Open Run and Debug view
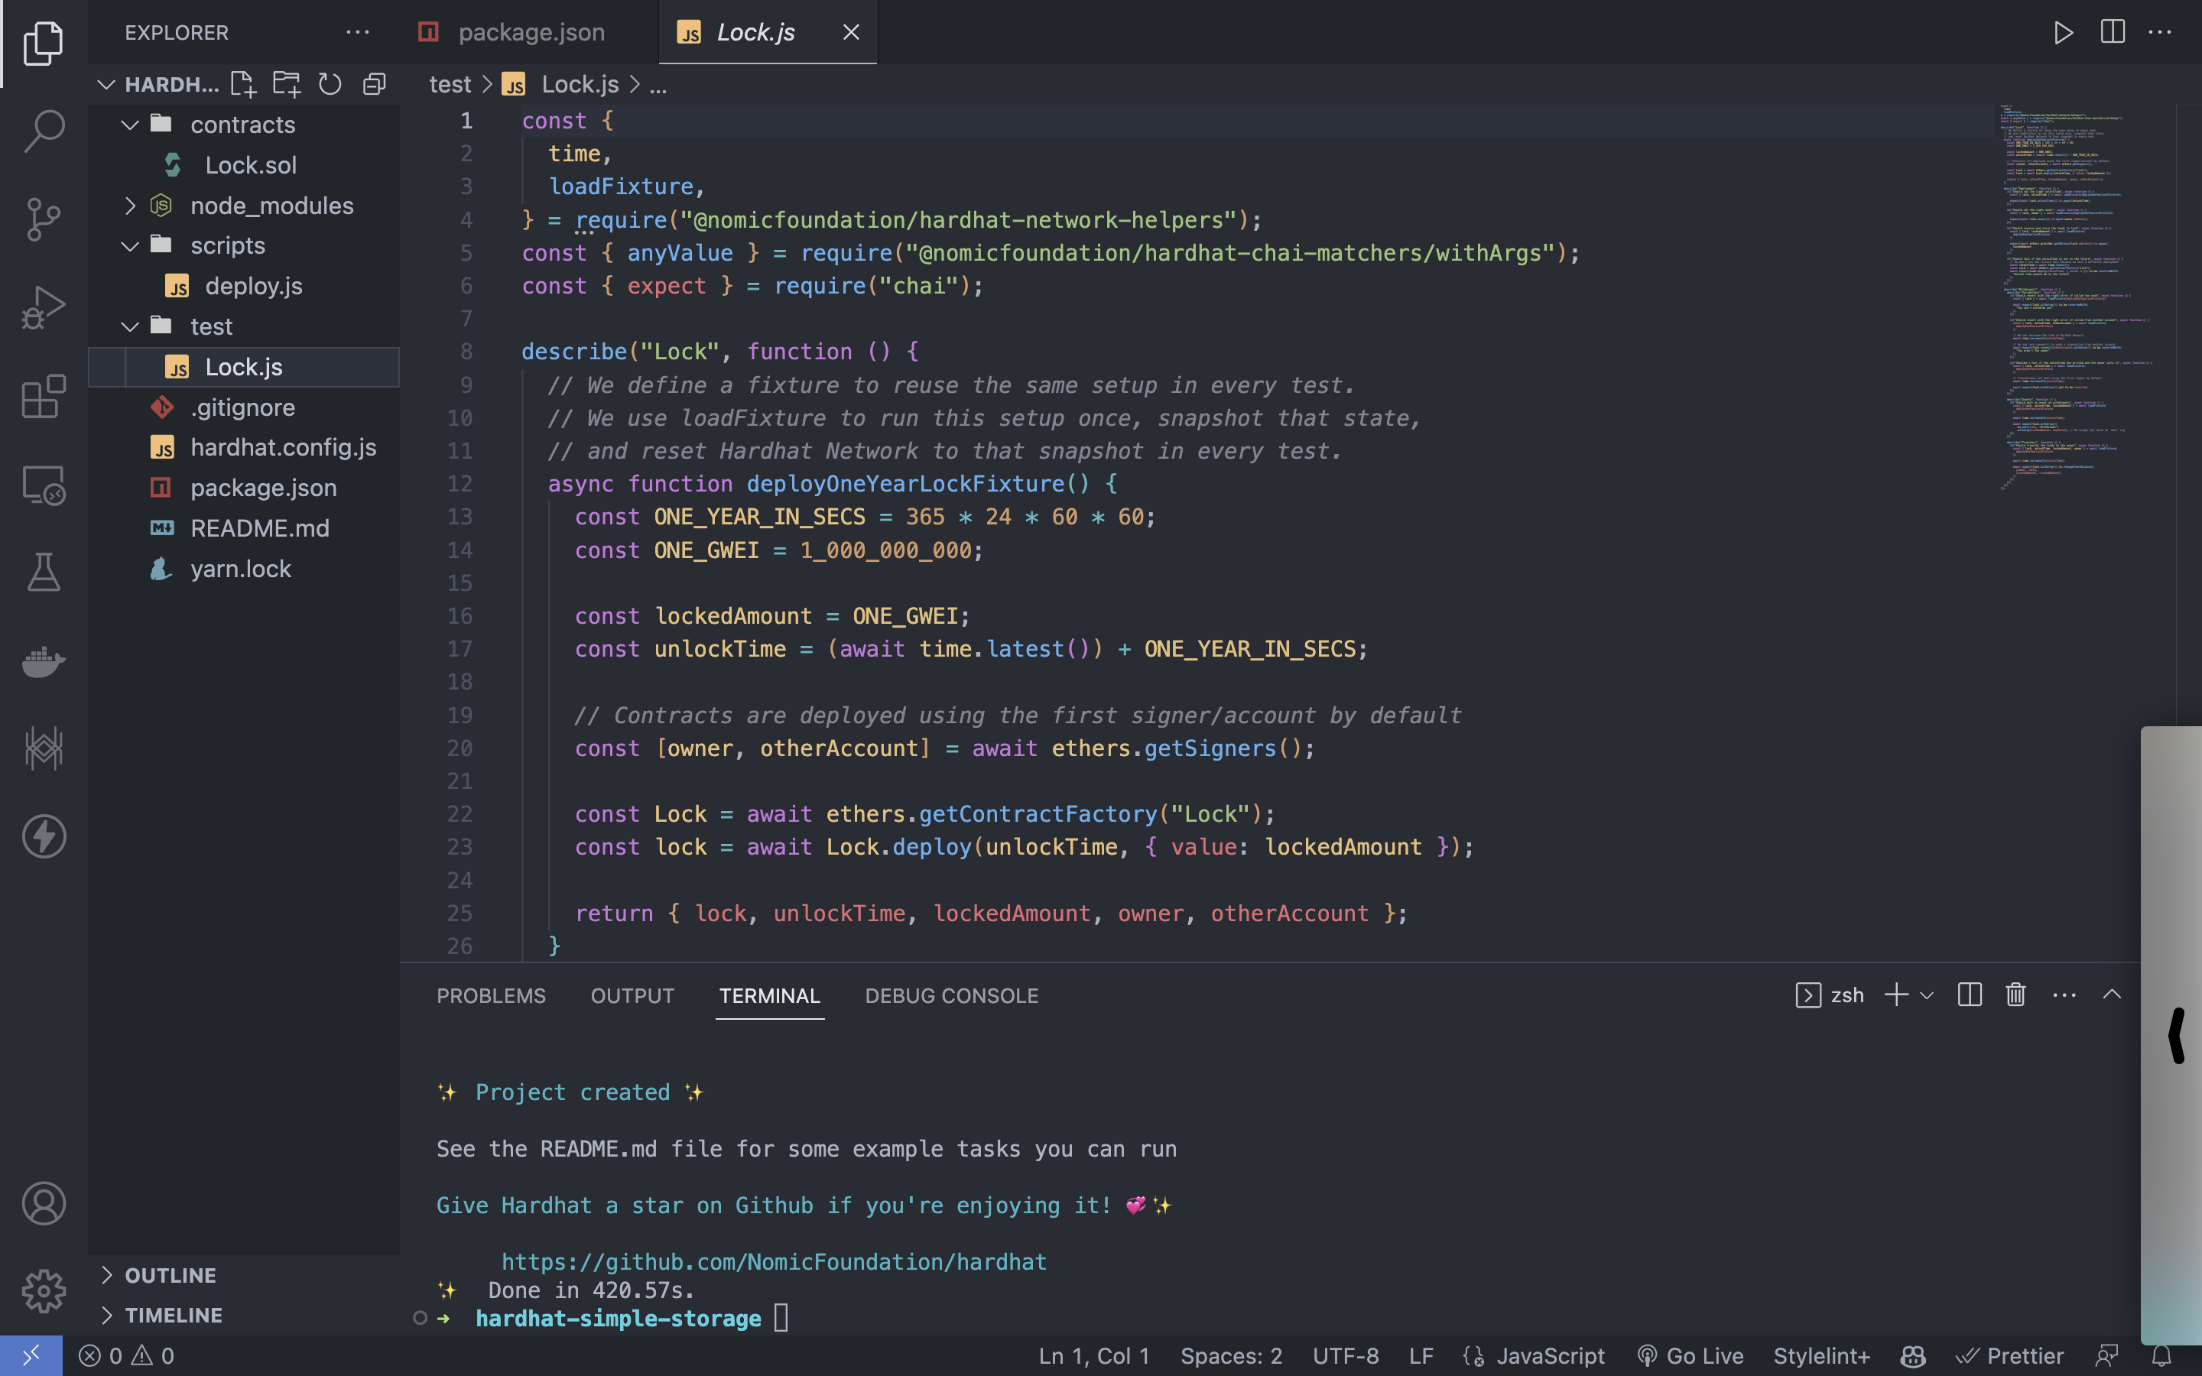 pyautogui.click(x=43, y=307)
